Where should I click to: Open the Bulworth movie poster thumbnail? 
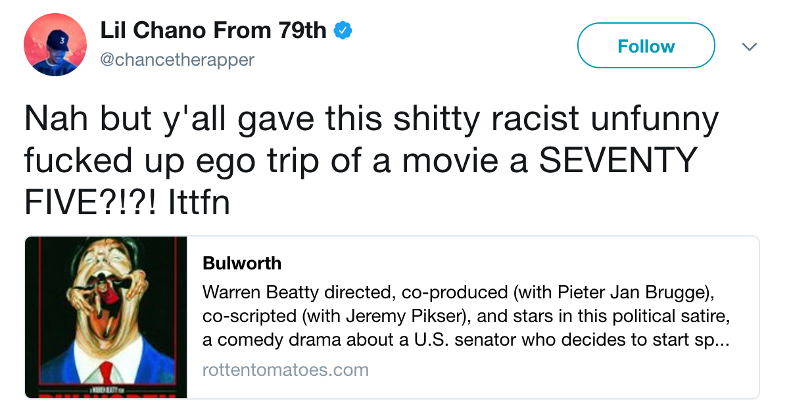point(107,317)
